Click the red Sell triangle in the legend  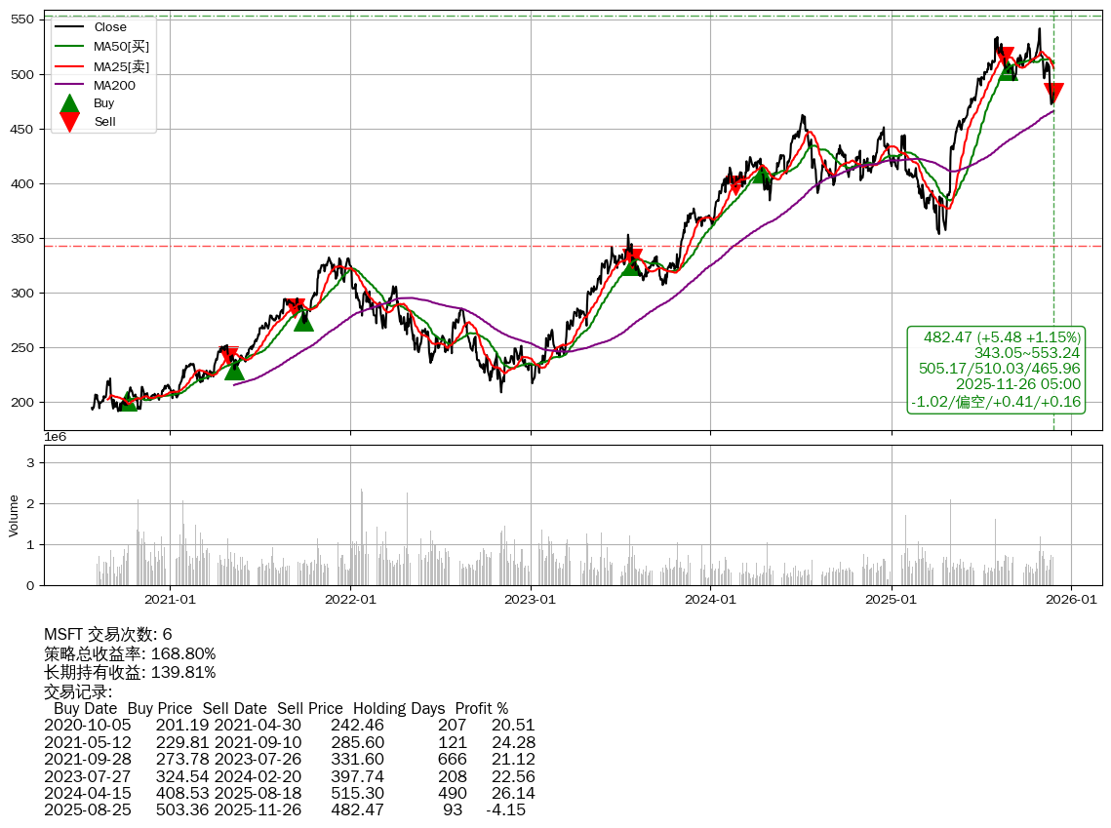coord(70,121)
